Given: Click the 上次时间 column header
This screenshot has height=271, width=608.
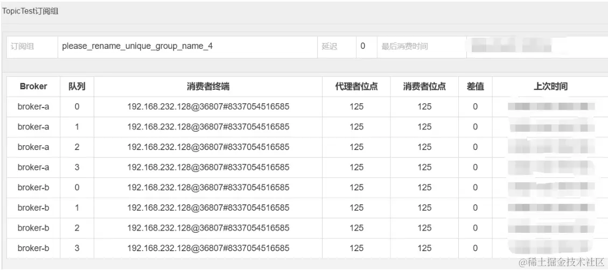Looking at the screenshot, I should (550, 87).
